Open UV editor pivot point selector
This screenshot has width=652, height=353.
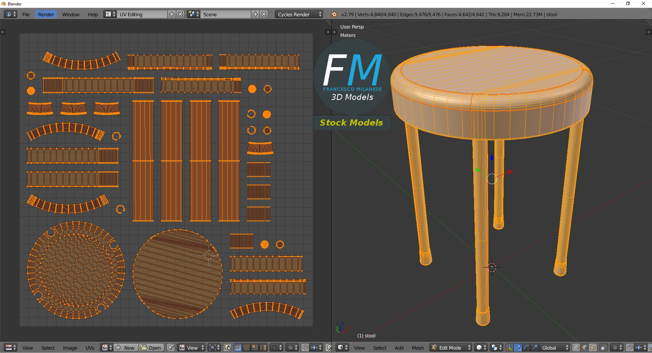[214, 348]
